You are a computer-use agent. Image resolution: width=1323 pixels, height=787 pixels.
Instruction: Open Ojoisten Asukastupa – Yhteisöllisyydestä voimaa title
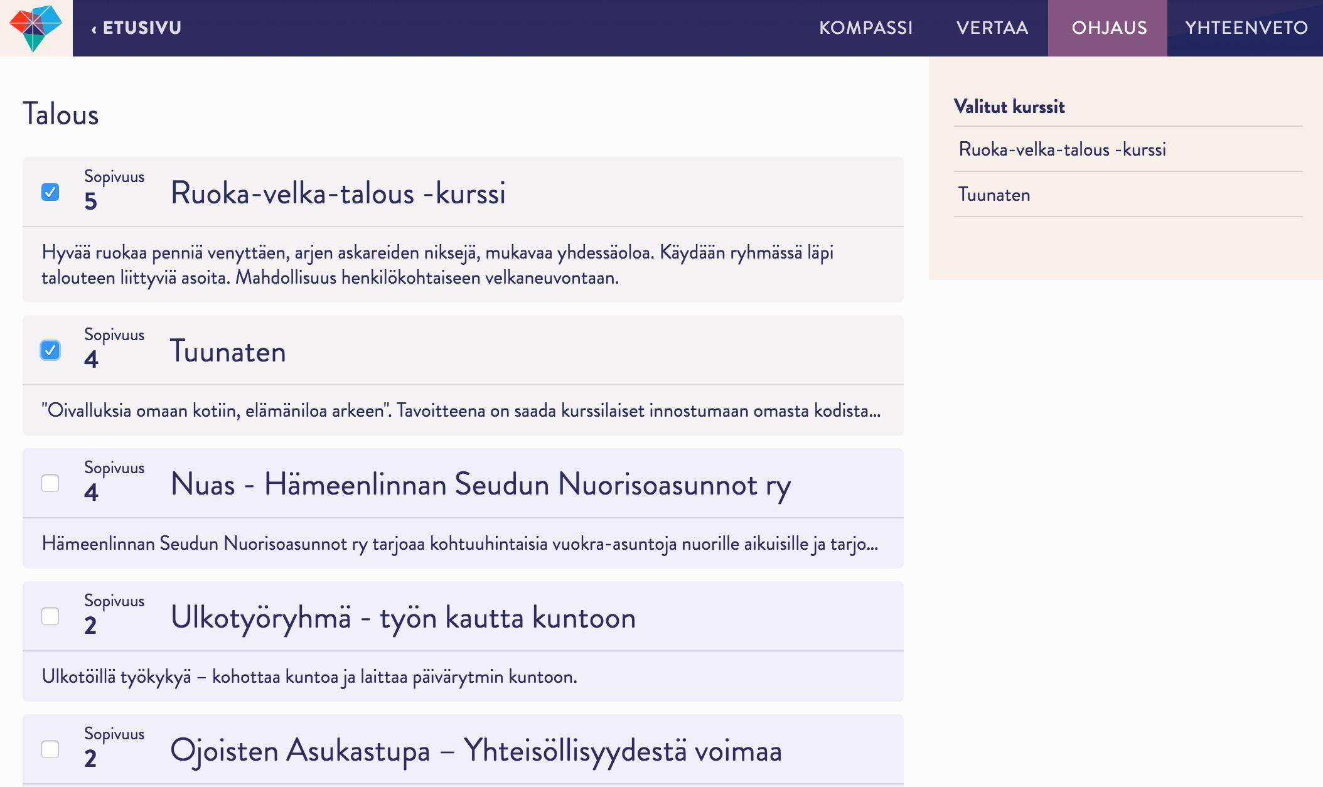[476, 751]
